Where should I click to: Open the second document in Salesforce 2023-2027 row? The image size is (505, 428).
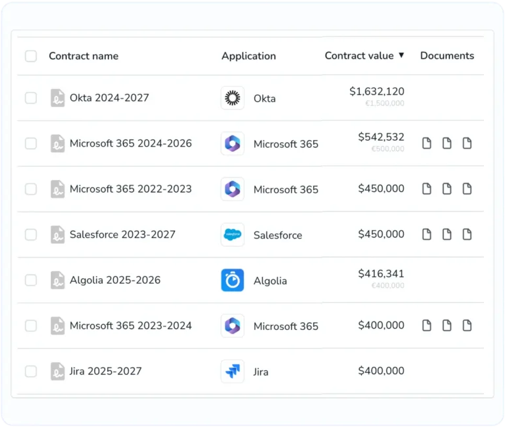[446, 234]
